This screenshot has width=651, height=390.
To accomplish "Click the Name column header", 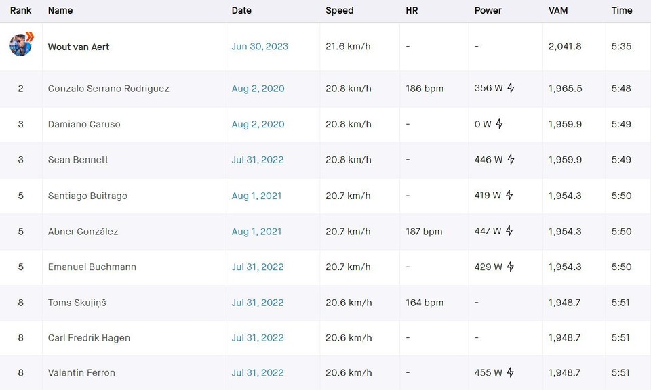I will (x=60, y=10).
